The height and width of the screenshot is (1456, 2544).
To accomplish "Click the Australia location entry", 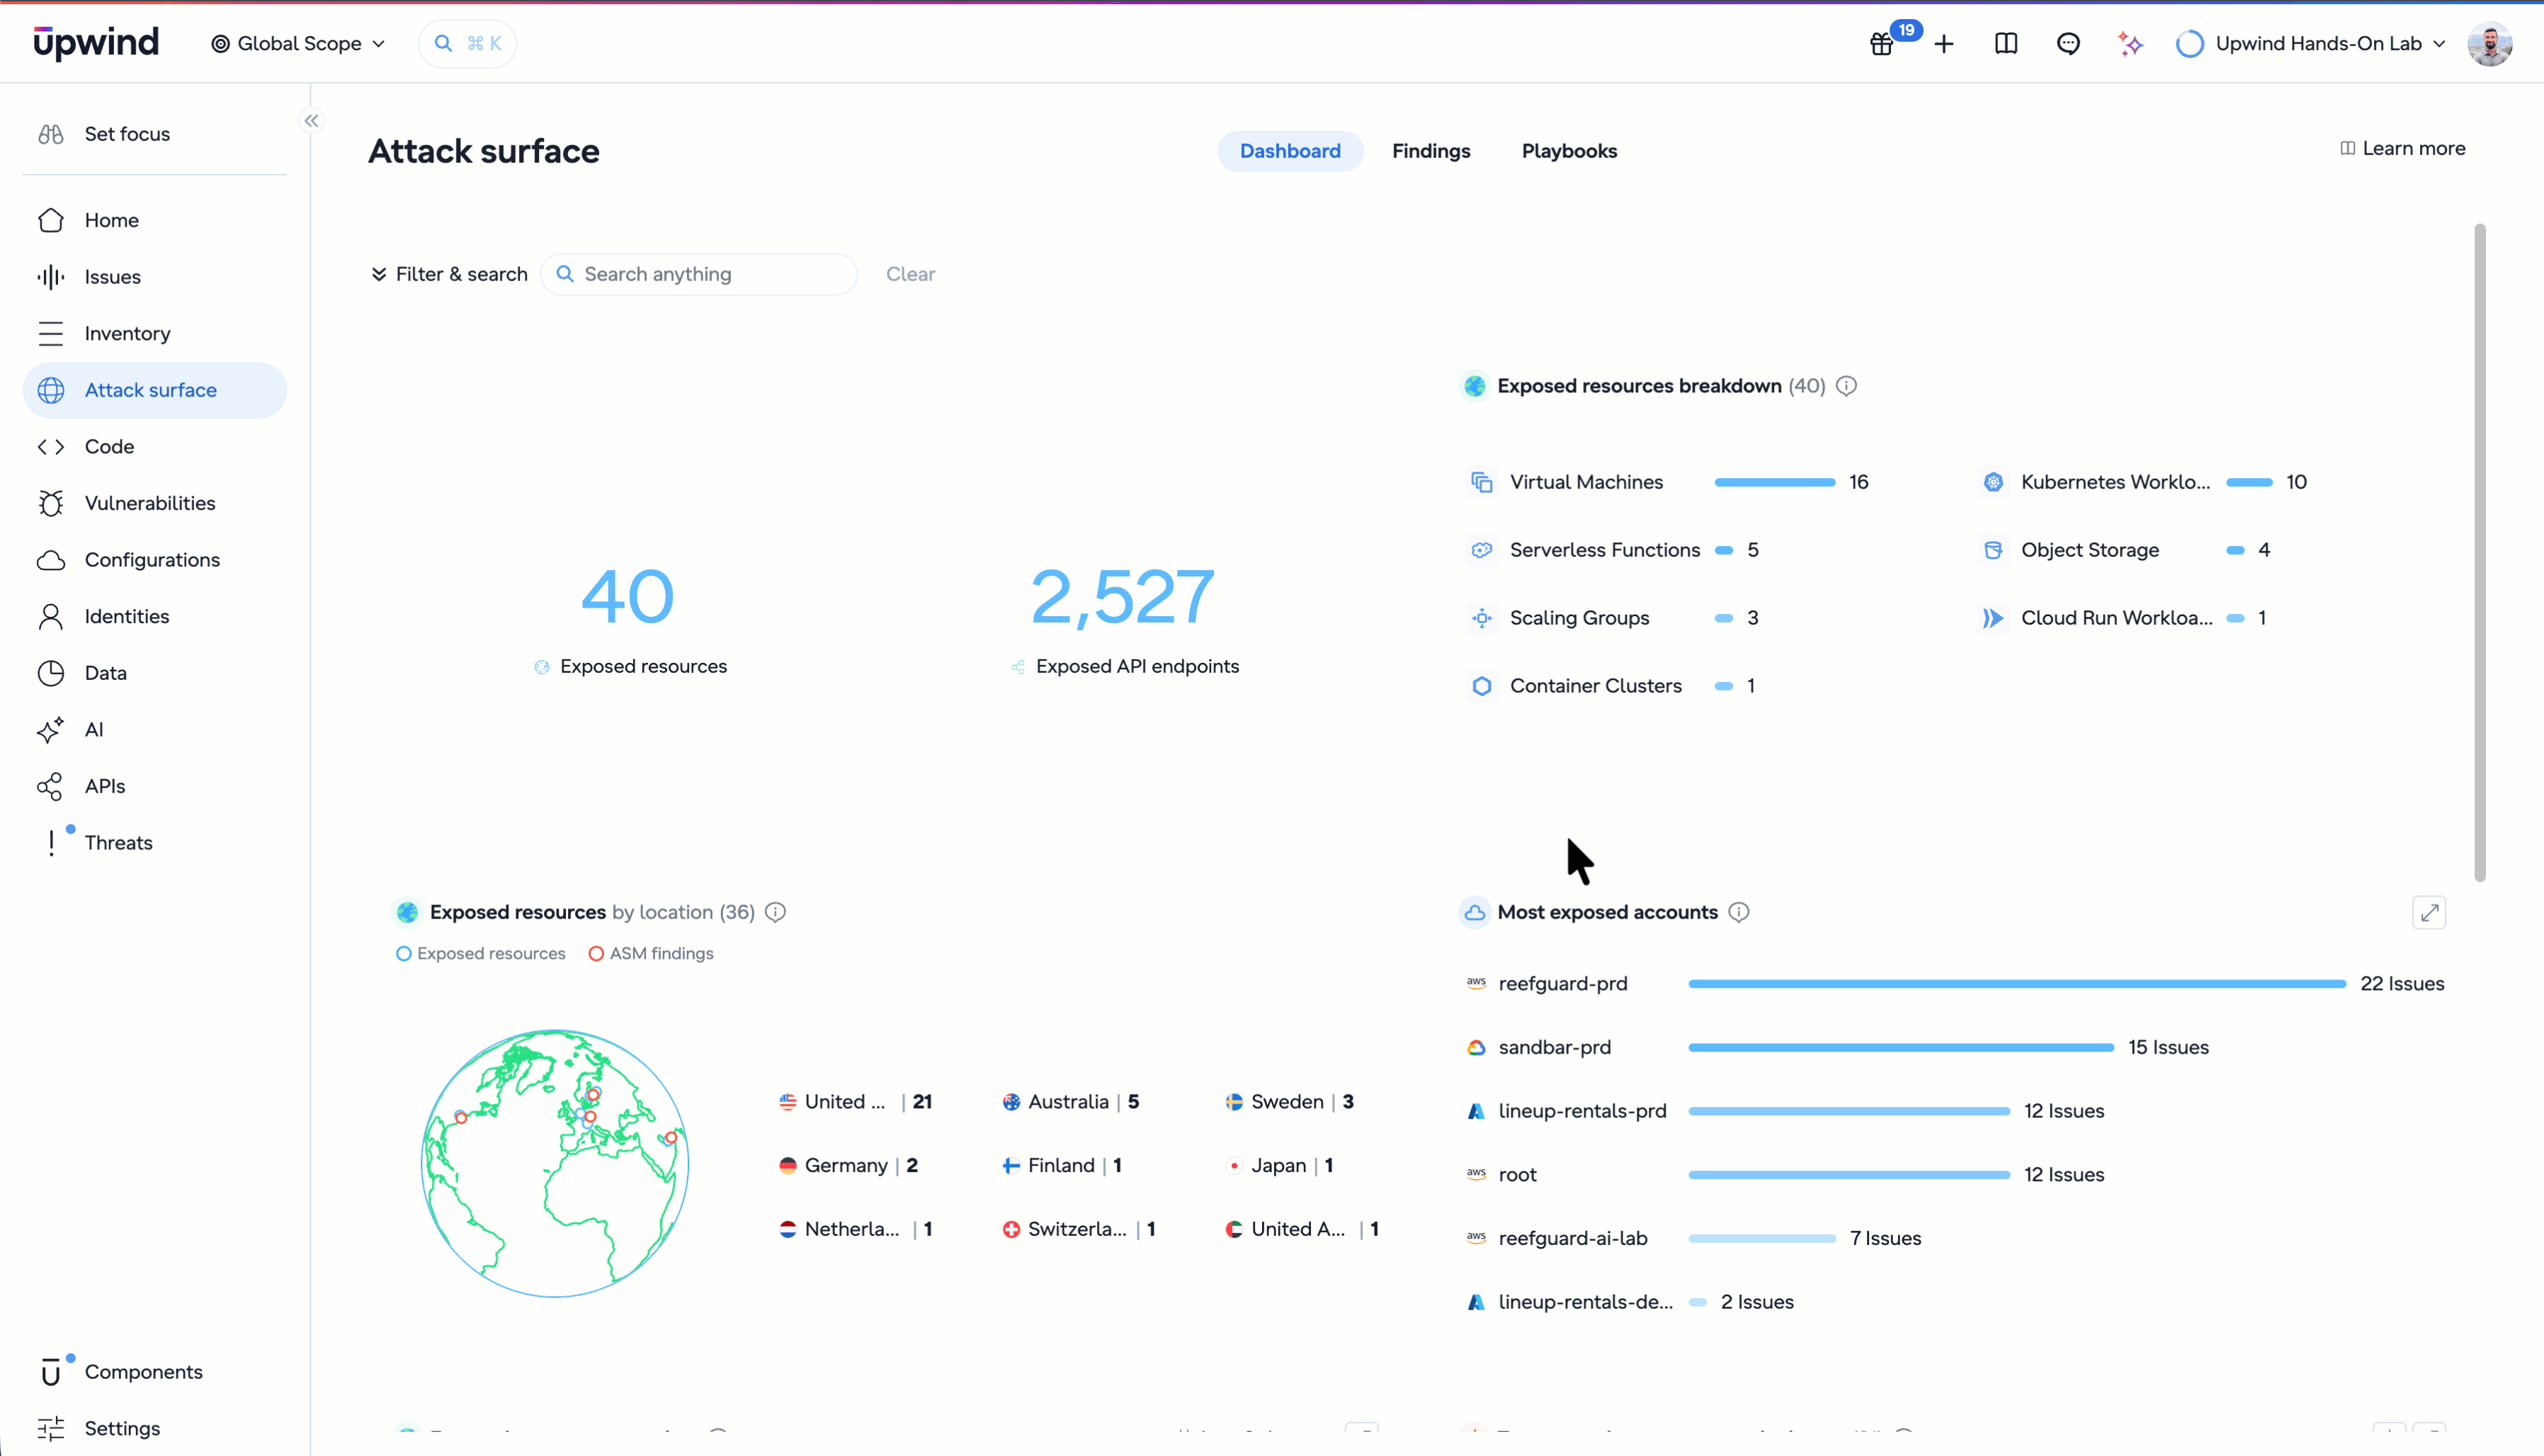I will pyautogui.click(x=1071, y=1102).
